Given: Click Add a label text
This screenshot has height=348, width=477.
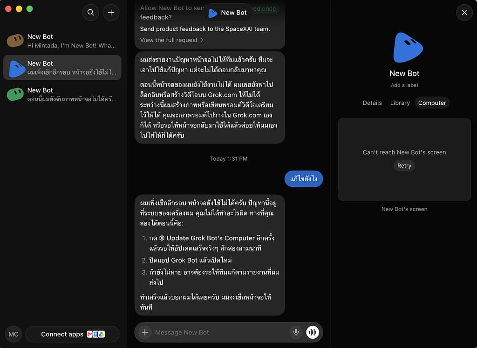Looking at the screenshot, I should 404,85.
